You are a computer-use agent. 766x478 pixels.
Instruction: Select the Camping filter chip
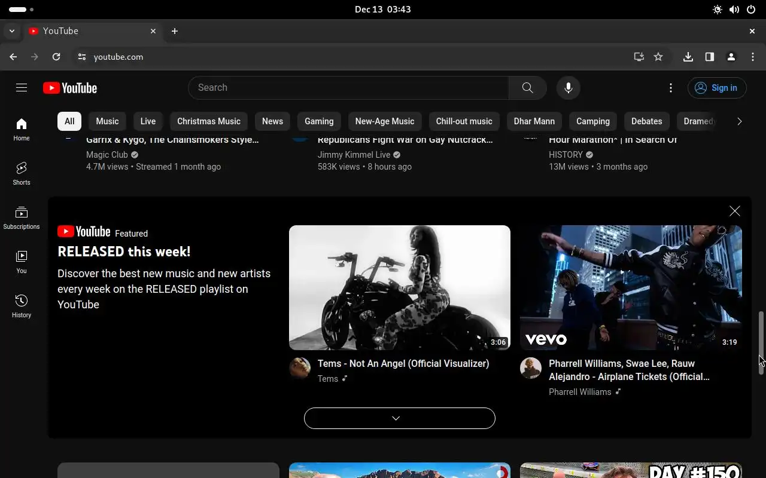593,121
